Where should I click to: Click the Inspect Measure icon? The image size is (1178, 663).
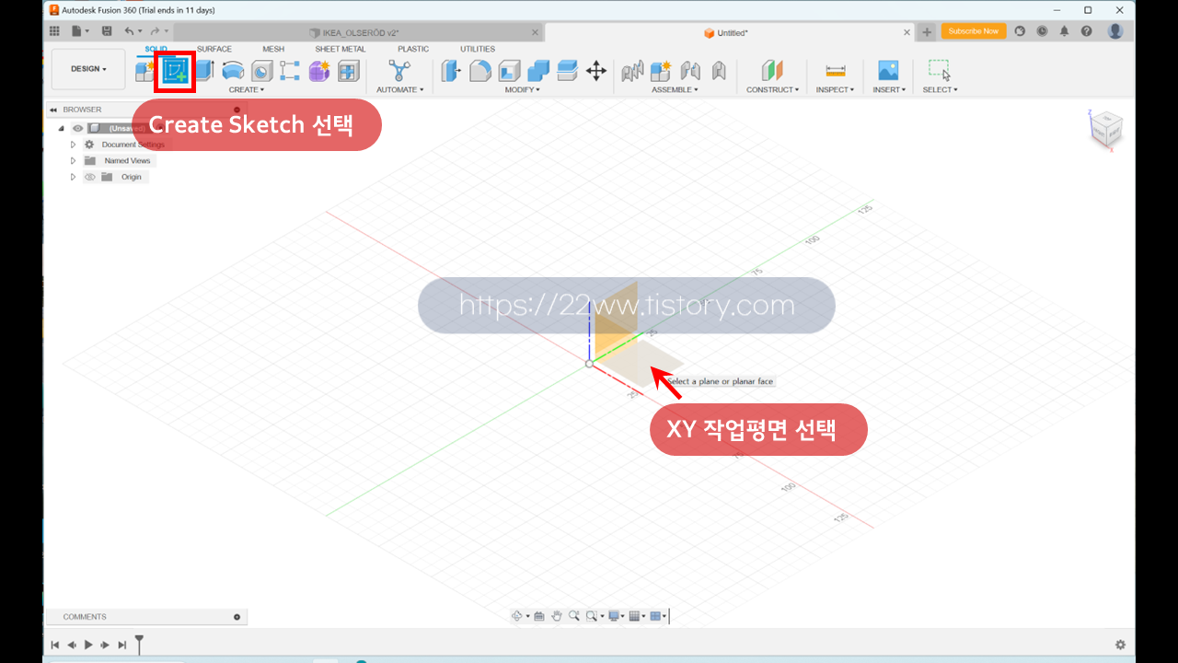click(x=836, y=71)
